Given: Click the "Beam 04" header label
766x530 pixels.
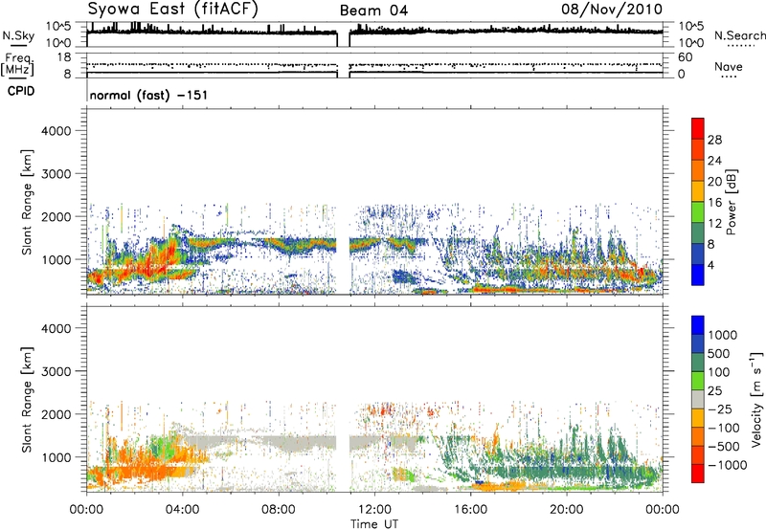Looking at the screenshot, I should (373, 11).
